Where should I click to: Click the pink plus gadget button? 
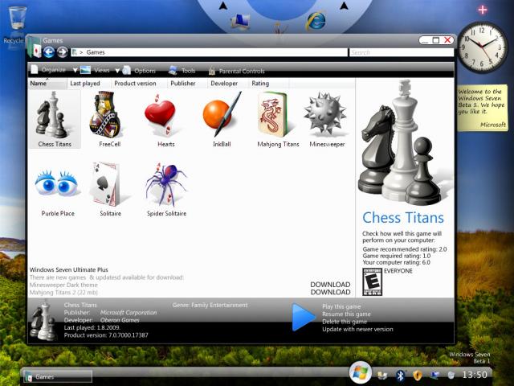coord(482,10)
